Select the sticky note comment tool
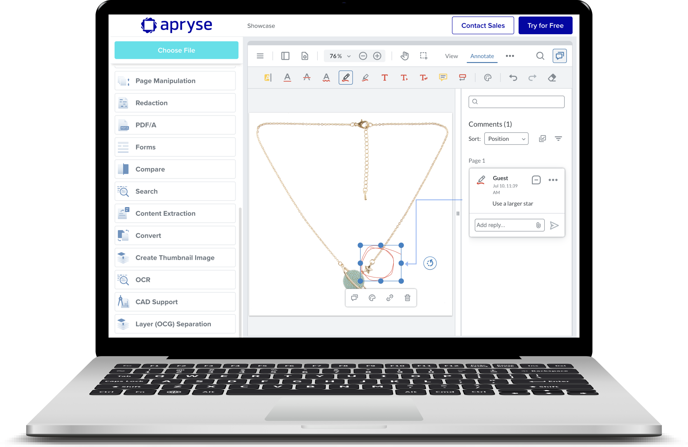 pyautogui.click(x=443, y=78)
